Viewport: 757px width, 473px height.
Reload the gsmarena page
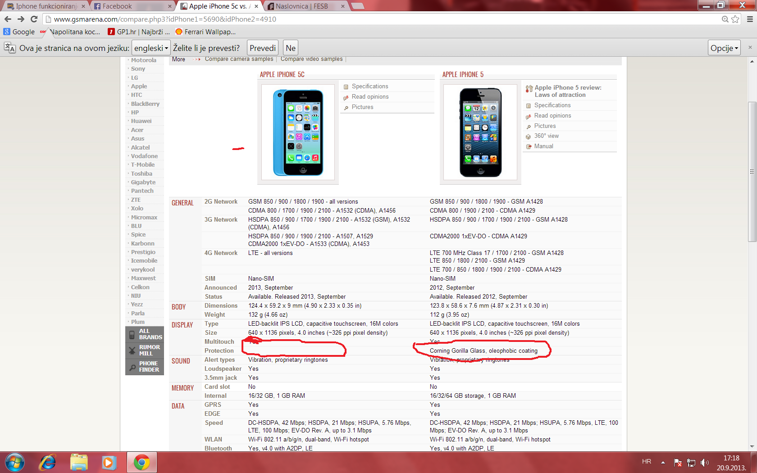point(34,19)
